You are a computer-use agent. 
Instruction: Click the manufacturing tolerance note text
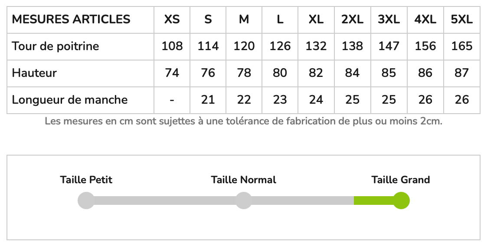[243, 121]
